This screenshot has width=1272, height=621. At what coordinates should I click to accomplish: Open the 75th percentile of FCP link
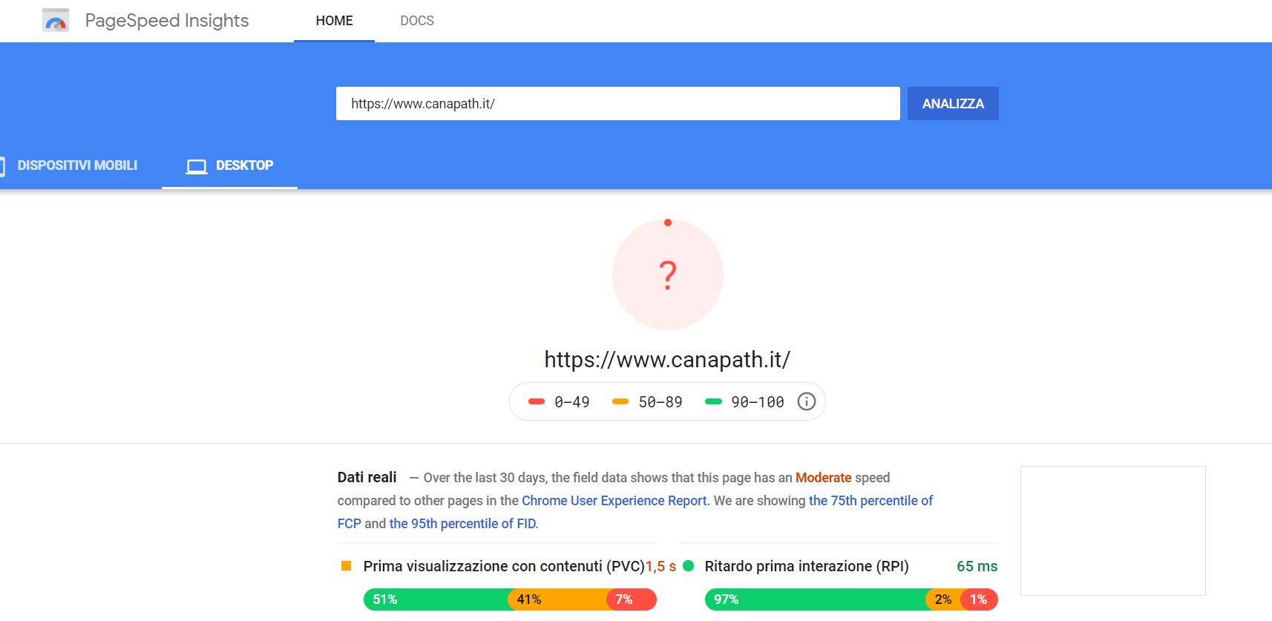871,501
